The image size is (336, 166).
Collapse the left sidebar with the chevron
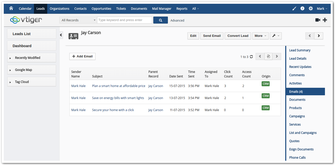tap(61, 35)
